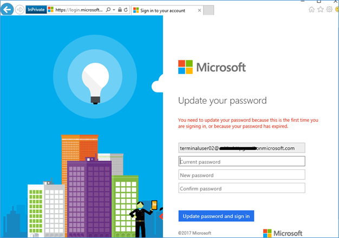Screen dimensions: 339x238
Task: Click the large Microsoft logo
Action: point(212,67)
